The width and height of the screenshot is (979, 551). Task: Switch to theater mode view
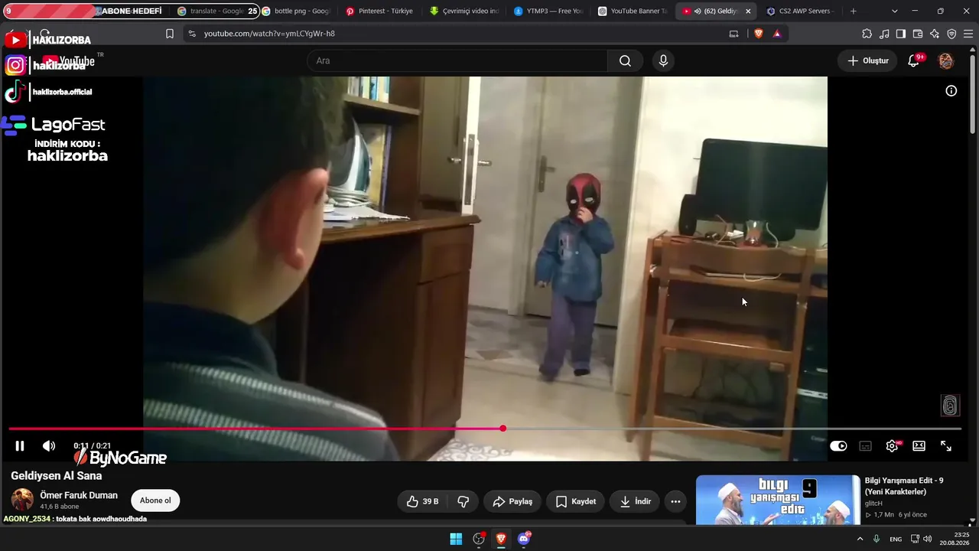coord(919,446)
